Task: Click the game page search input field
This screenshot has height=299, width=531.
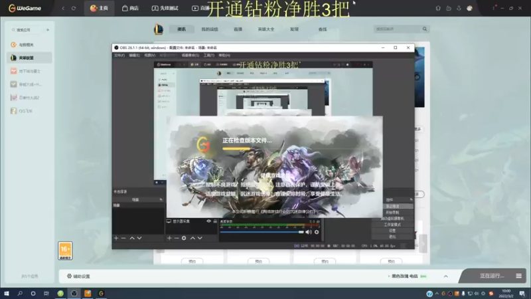Action: coord(397,29)
